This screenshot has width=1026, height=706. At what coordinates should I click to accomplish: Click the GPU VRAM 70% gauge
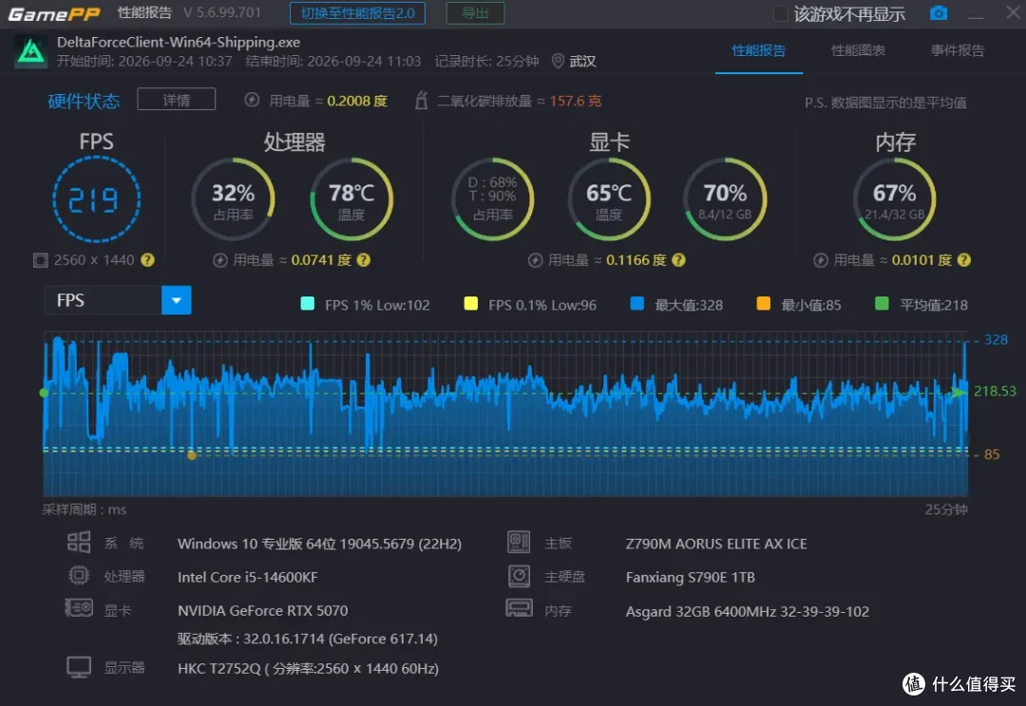pos(724,200)
